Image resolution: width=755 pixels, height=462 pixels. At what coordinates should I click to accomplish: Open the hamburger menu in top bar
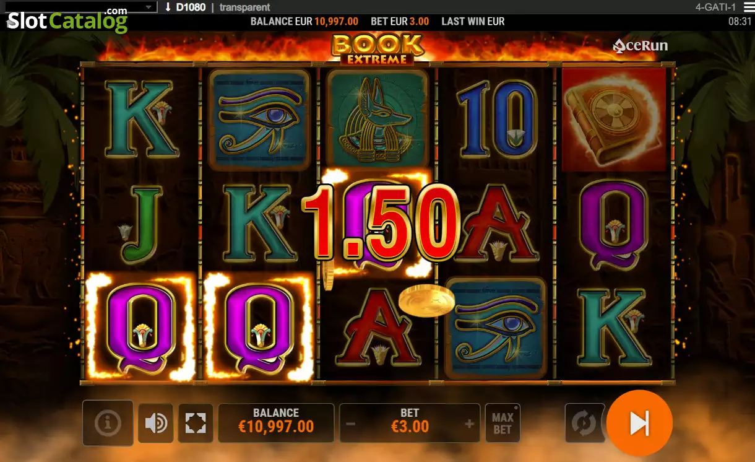(748, 7)
